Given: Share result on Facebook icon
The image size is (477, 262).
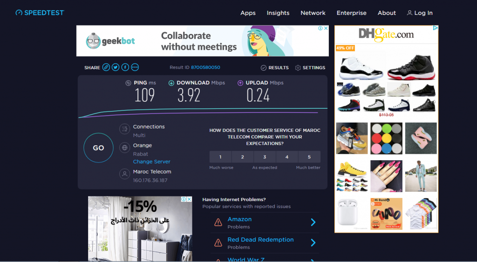Looking at the screenshot, I should click(x=125, y=67).
